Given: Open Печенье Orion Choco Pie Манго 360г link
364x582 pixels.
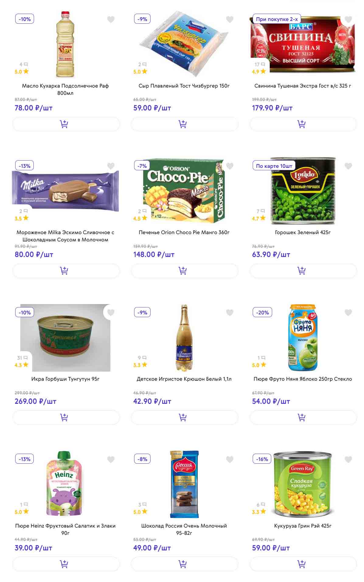Looking at the screenshot, I should (x=184, y=232).
